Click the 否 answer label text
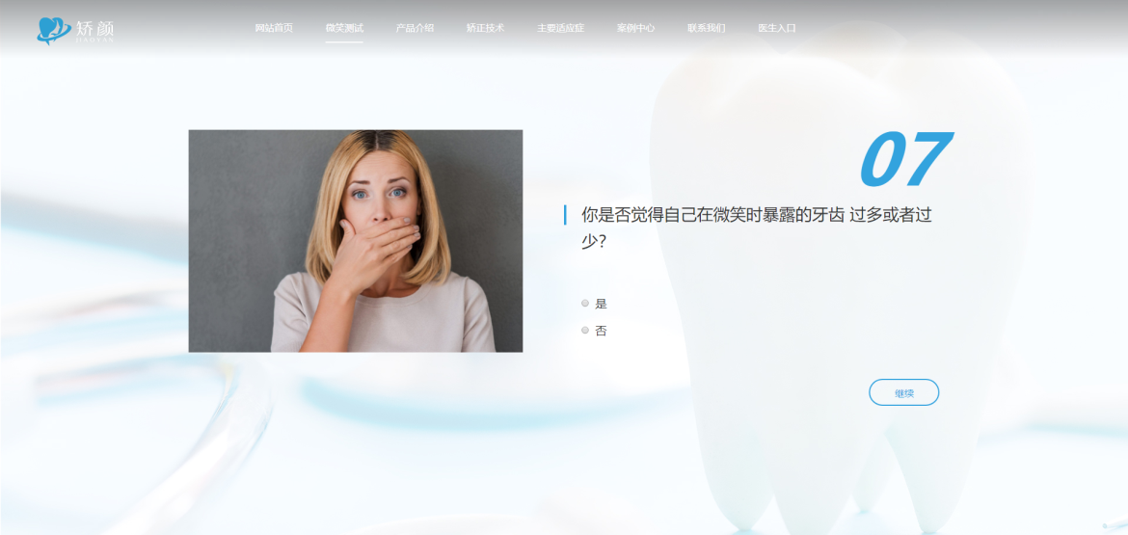1128x535 pixels. [602, 331]
